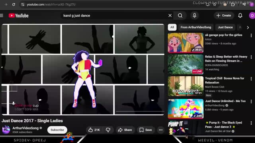Screen dimensions: 255x143
Task: Open the uk garage pop for the girlies title
Action: (x=224, y=35)
